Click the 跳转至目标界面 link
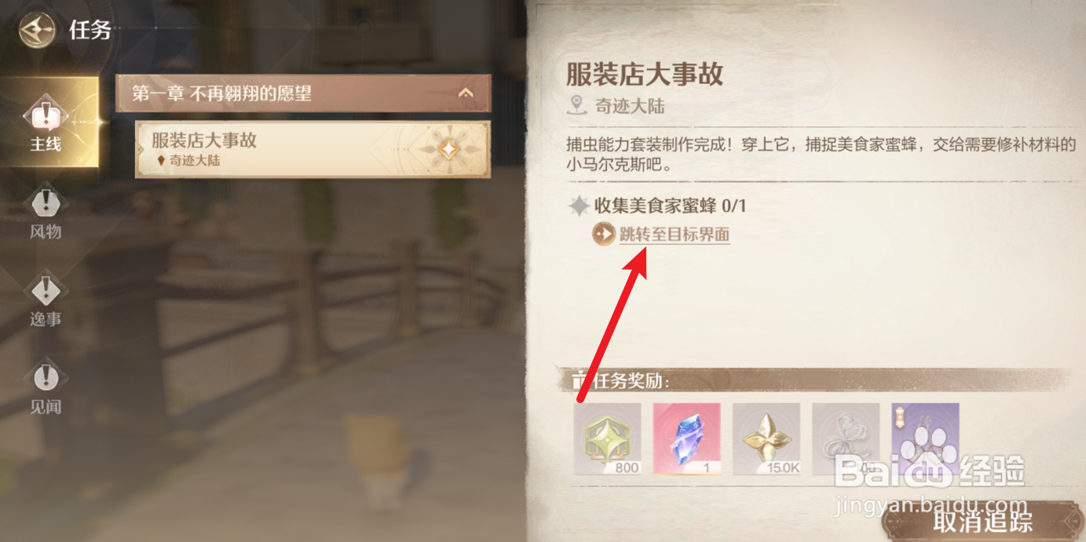1086x542 pixels. tap(675, 234)
